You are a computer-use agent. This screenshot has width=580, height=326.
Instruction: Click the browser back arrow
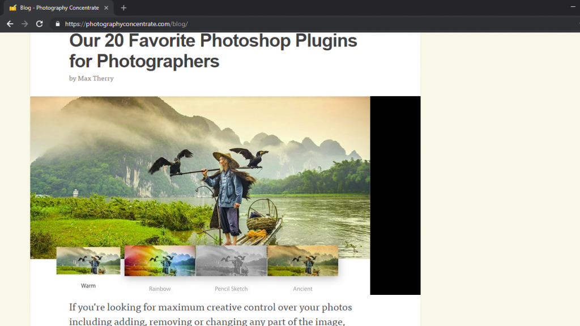pos(10,24)
